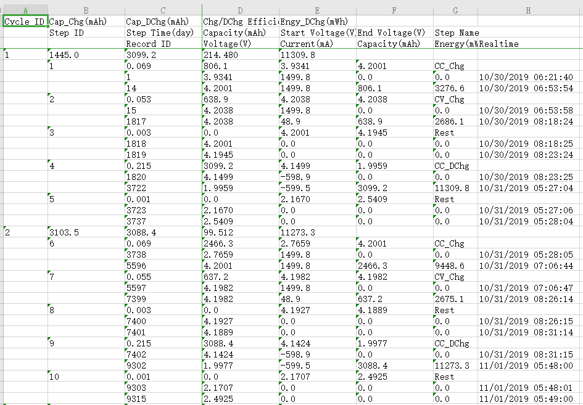
Task: Select the cell containing 11273.3 in column E
Action: [318, 232]
